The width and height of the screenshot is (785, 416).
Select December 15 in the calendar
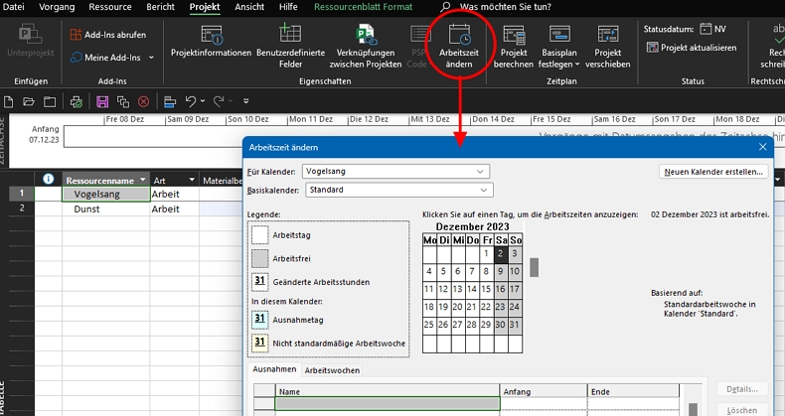click(486, 289)
